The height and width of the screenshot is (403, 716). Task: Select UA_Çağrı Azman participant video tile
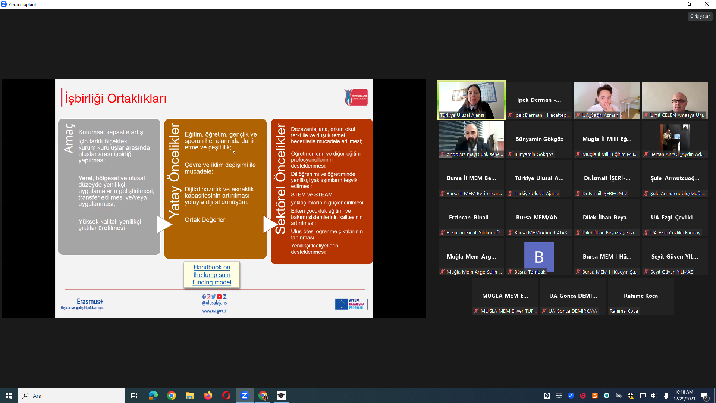(x=607, y=100)
